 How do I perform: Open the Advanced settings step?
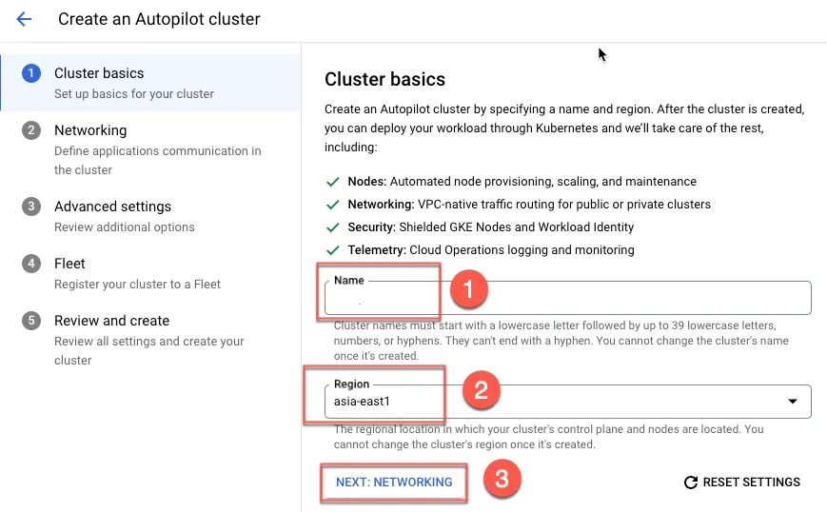pyautogui.click(x=151, y=216)
